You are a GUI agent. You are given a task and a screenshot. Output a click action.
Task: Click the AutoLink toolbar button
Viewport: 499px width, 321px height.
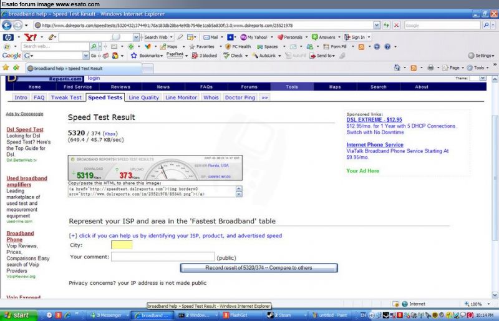(264, 56)
